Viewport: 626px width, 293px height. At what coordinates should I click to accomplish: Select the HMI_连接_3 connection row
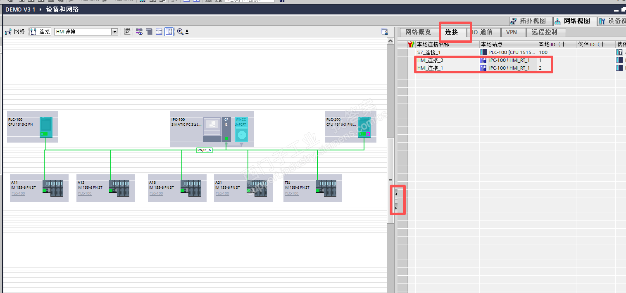512,60
